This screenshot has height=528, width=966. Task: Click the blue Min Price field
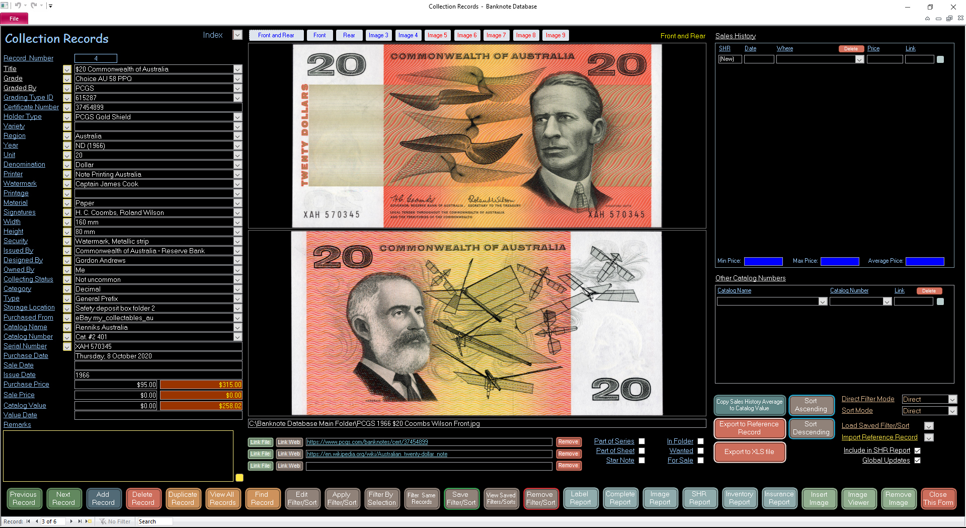coord(763,261)
